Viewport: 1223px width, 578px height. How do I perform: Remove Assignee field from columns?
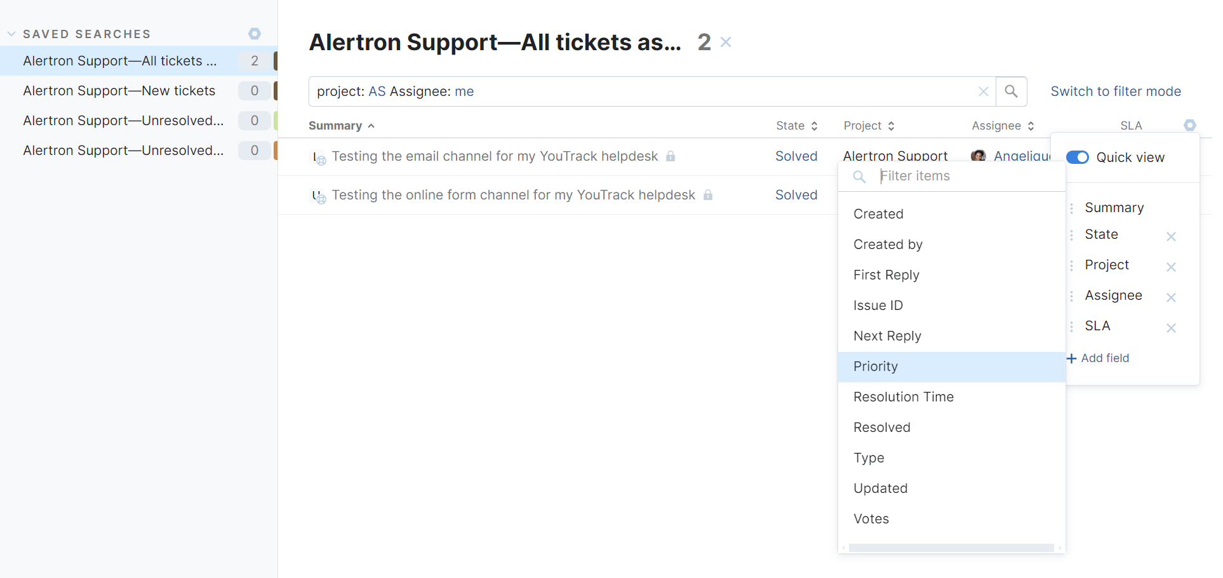[x=1171, y=297]
